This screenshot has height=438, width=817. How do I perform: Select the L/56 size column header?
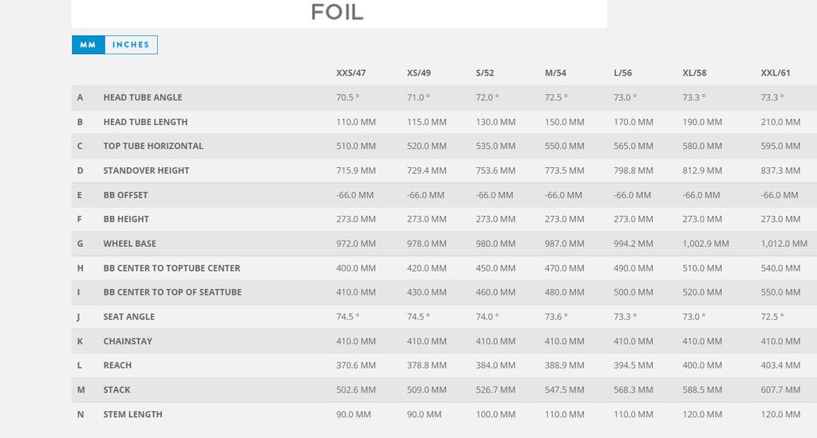click(x=622, y=72)
